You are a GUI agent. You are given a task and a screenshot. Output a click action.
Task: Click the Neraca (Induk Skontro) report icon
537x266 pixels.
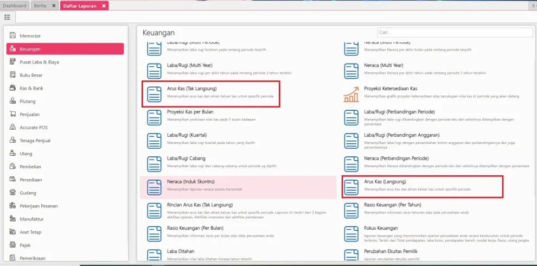155,187
